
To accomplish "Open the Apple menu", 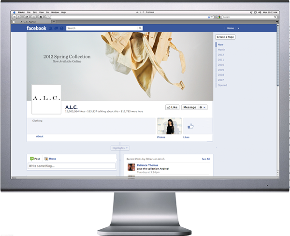I will [x=14, y=12].
